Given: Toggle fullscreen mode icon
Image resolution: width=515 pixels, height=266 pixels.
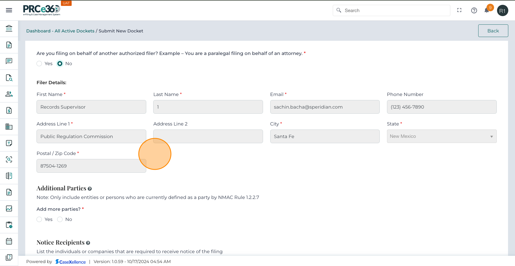Looking at the screenshot, I should tap(459, 10).
